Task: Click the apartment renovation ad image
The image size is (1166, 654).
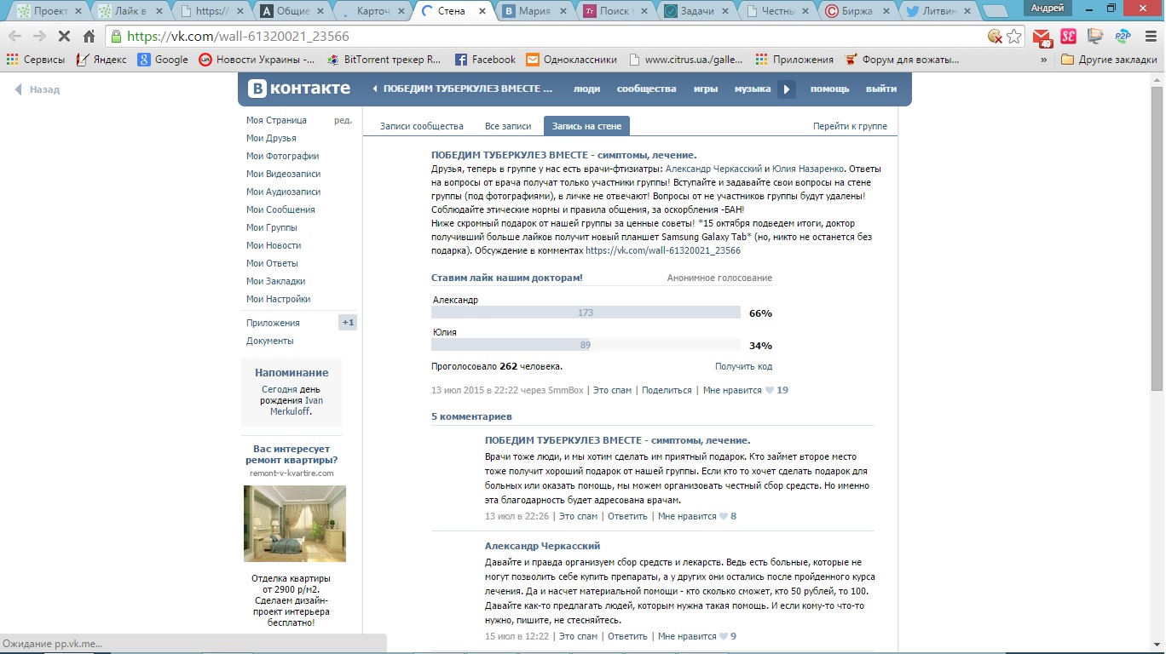Action: pos(295,524)
